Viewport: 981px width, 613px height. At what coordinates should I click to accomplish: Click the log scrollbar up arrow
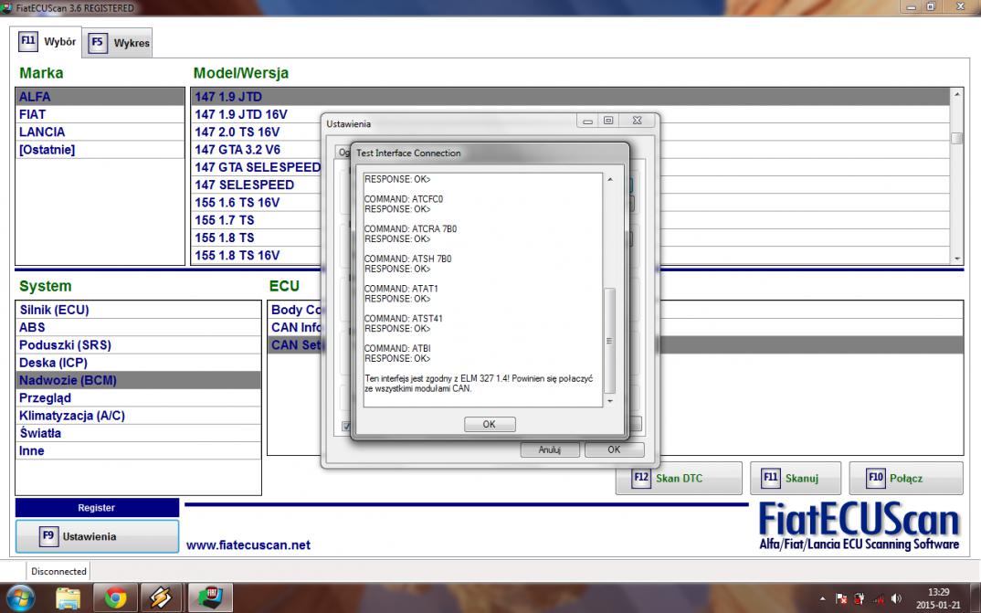(610, 180)
